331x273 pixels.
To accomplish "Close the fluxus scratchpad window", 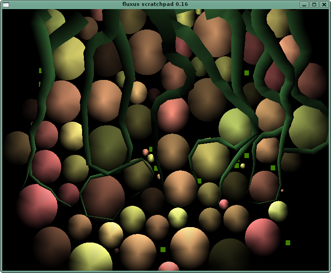I will coord(324,5).
